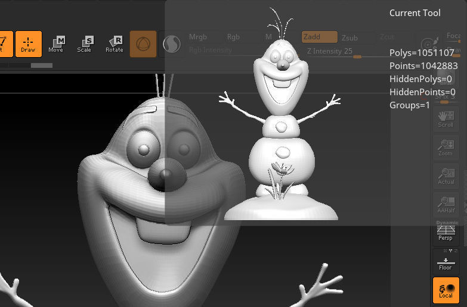Viewport: 467px width, 307px height.
Task: Toggle the Floor grid button
Action: coord(446,263)
